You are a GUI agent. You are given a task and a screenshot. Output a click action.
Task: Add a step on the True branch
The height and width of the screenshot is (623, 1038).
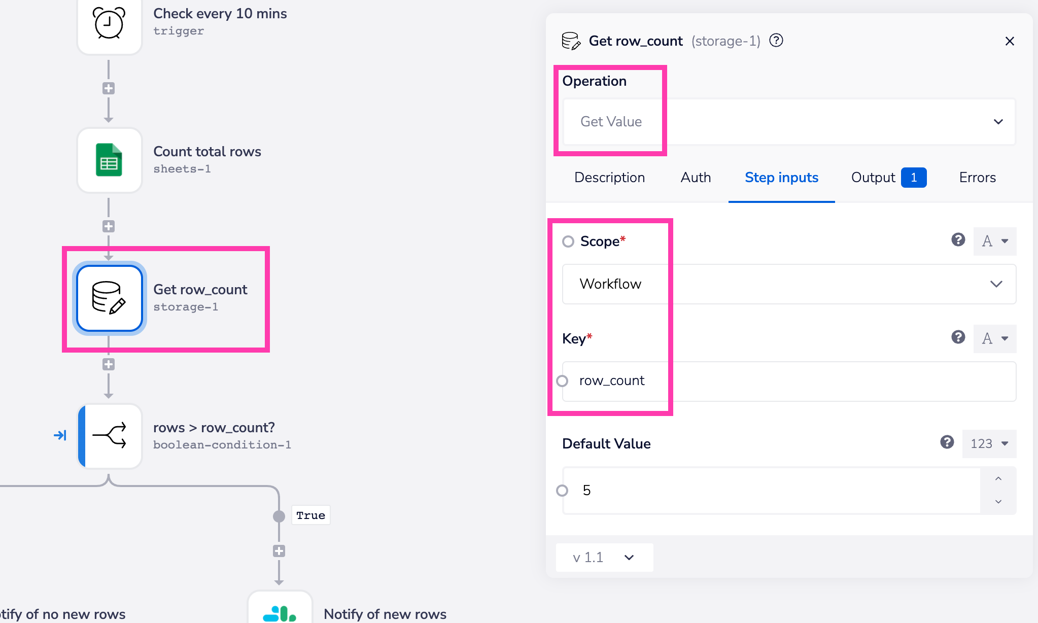(279, 551)
